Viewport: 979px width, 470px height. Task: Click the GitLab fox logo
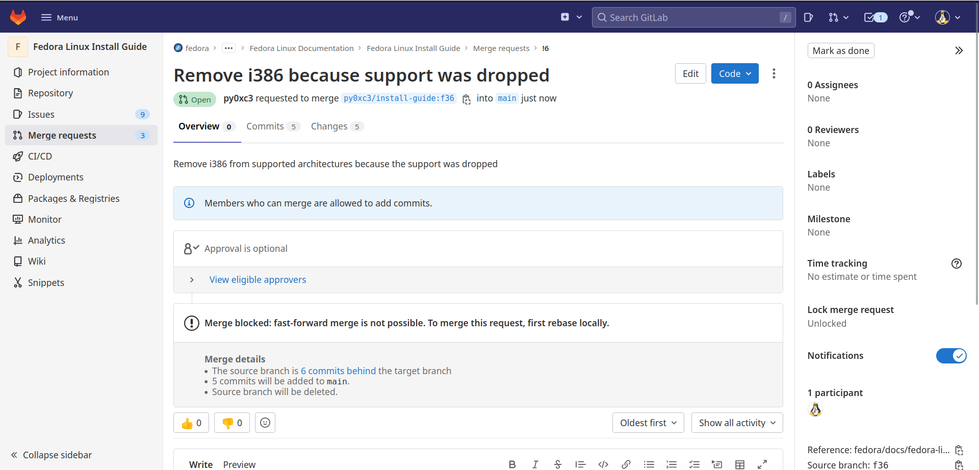coord(18,17)
